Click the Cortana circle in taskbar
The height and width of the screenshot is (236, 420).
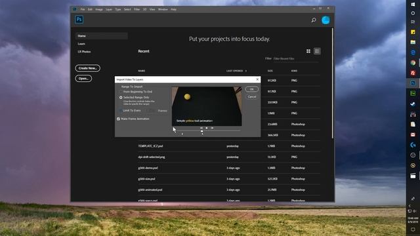pos(413,13)
